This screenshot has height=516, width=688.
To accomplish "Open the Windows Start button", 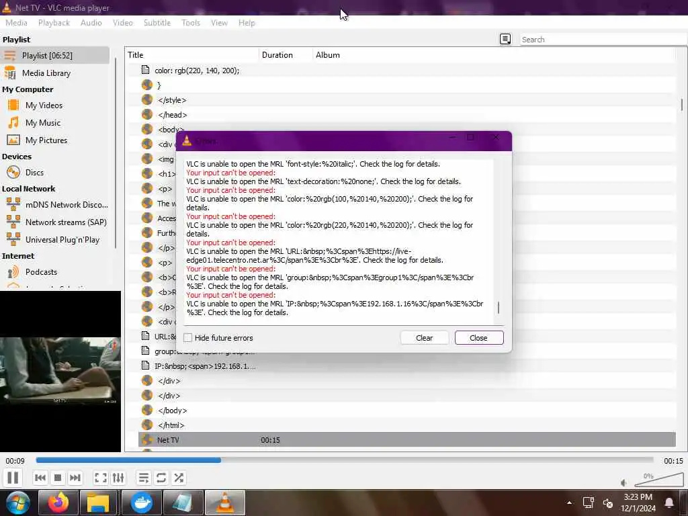I will 17,503.
